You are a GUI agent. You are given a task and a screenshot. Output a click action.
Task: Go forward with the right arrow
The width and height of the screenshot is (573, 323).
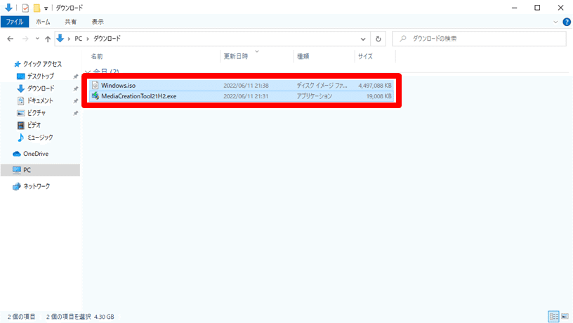[x=25, y=39]
